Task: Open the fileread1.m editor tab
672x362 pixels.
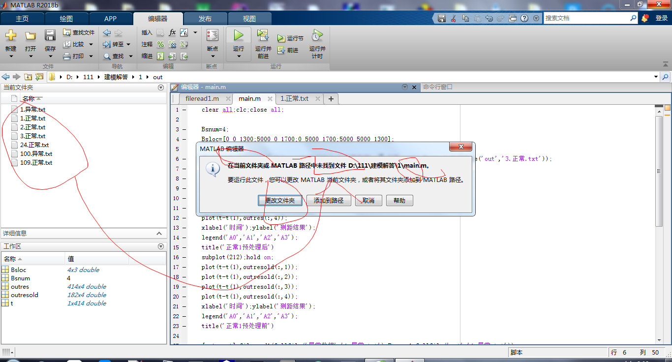Action: [202, 98]
